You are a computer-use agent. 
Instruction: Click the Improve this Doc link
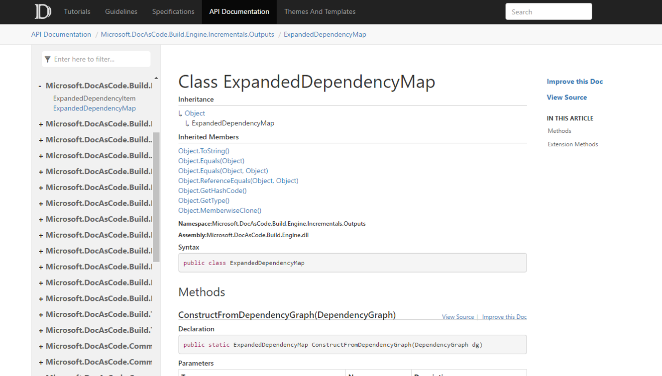(x=574, y=81)
